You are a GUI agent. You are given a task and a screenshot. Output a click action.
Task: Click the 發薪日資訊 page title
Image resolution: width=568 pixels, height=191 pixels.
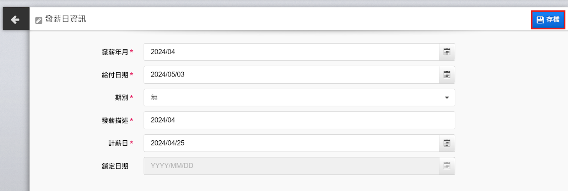tap(66, 19)
